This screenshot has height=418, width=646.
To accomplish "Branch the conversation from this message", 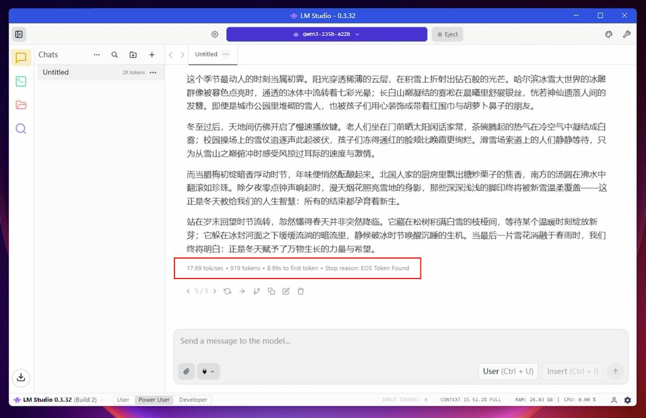I will coord(257,291).
